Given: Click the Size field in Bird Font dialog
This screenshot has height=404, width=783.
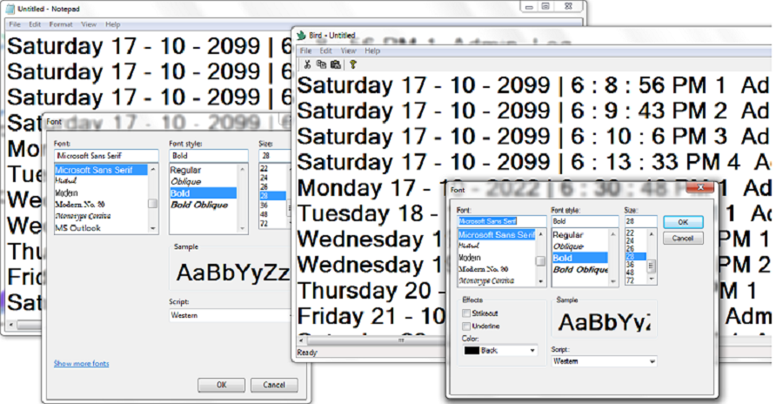Looking at the screenshot, I should 640,221.
